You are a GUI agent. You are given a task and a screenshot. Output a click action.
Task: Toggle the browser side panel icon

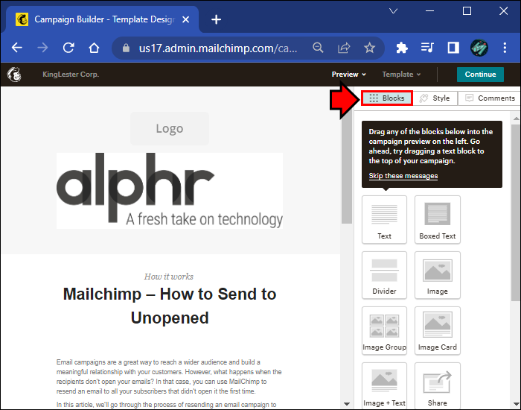click(x=453, y=48)
